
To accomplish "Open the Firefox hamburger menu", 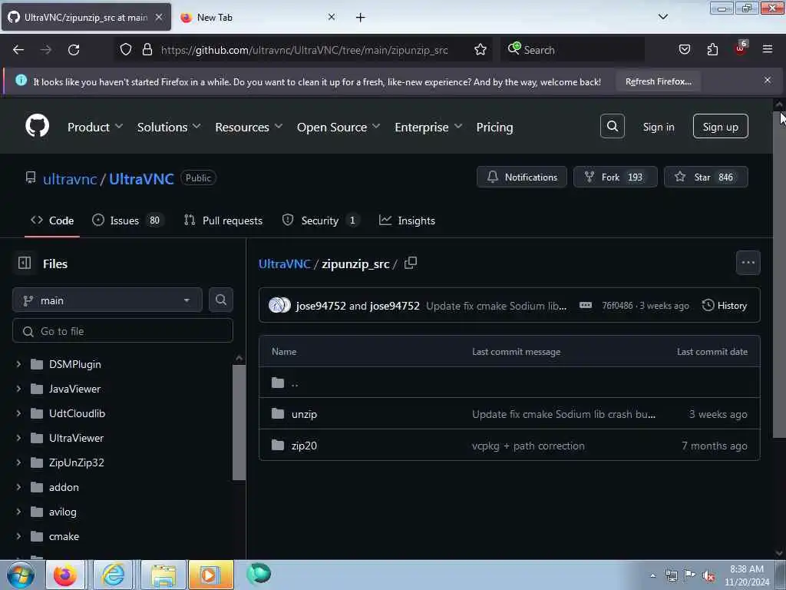I will (x=768, y=49).
